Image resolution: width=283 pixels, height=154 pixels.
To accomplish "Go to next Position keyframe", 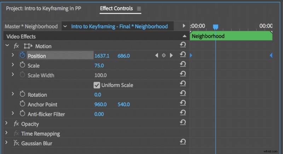I will click(171, 56).
